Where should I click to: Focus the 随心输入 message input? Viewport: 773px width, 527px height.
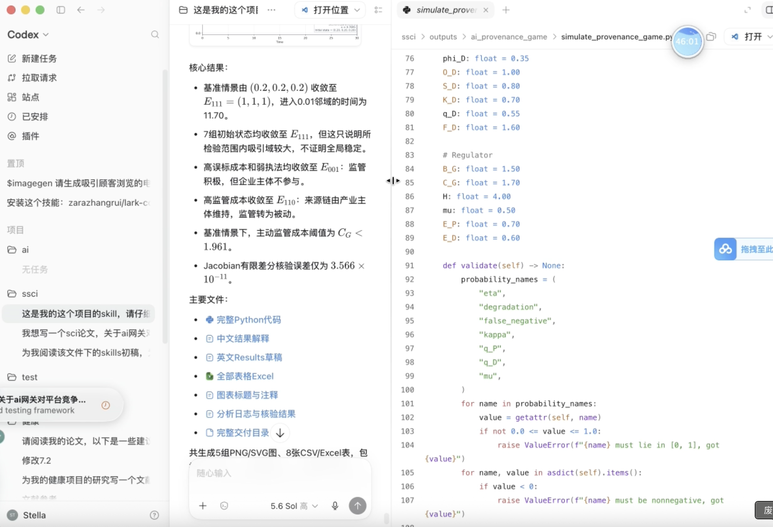click(x=280, y=473)
